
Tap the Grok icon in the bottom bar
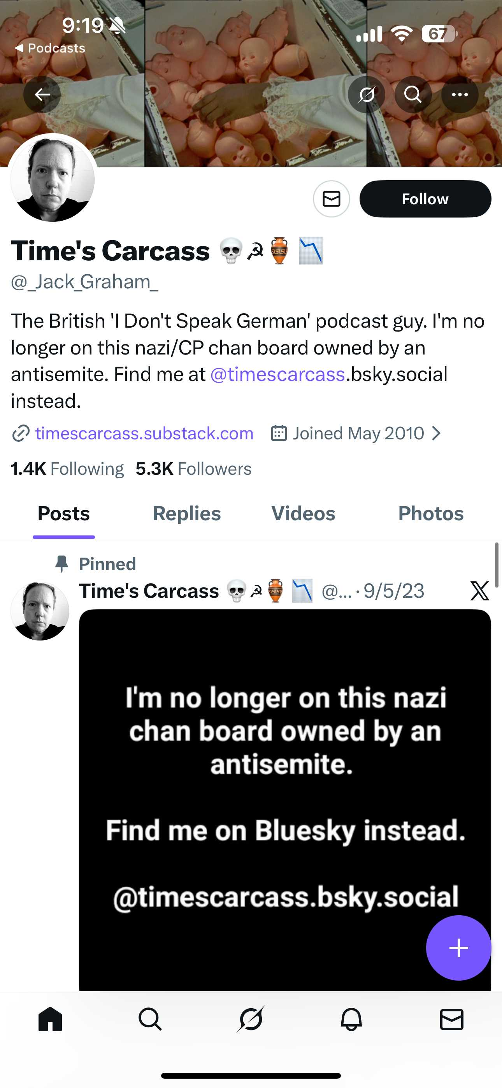coord(251,1019)
